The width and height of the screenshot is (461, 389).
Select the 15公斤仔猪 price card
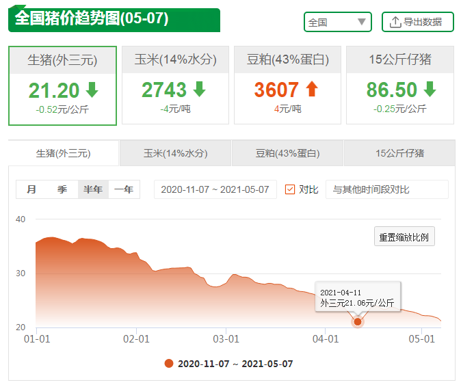point(400,85)
